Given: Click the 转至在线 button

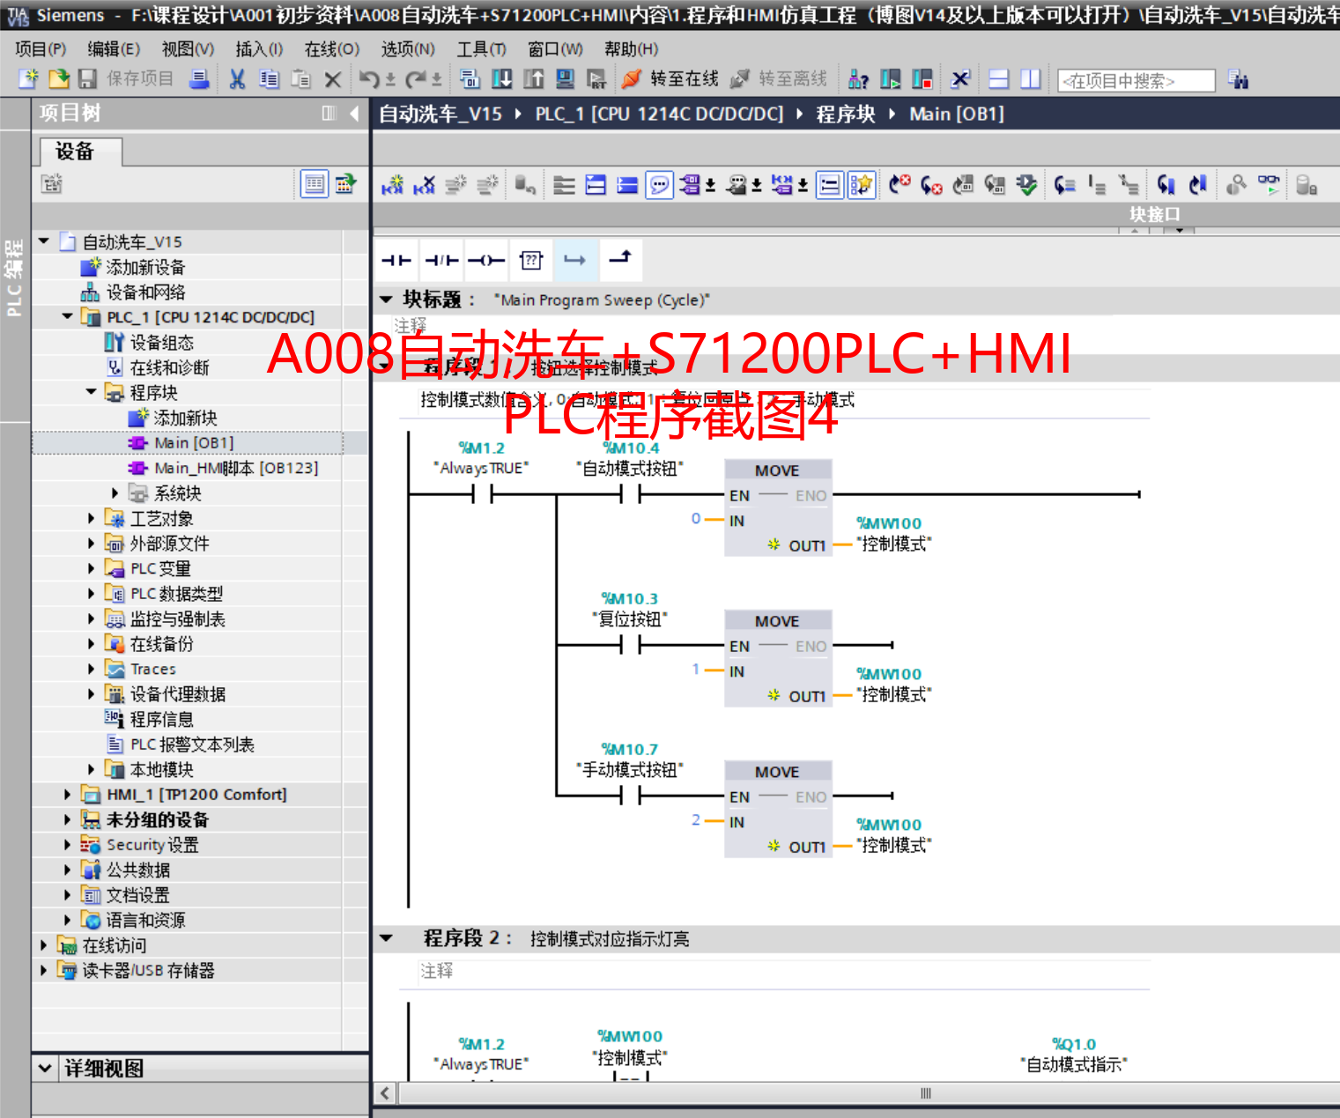Looking at the screenshot, I should [670, 79].
